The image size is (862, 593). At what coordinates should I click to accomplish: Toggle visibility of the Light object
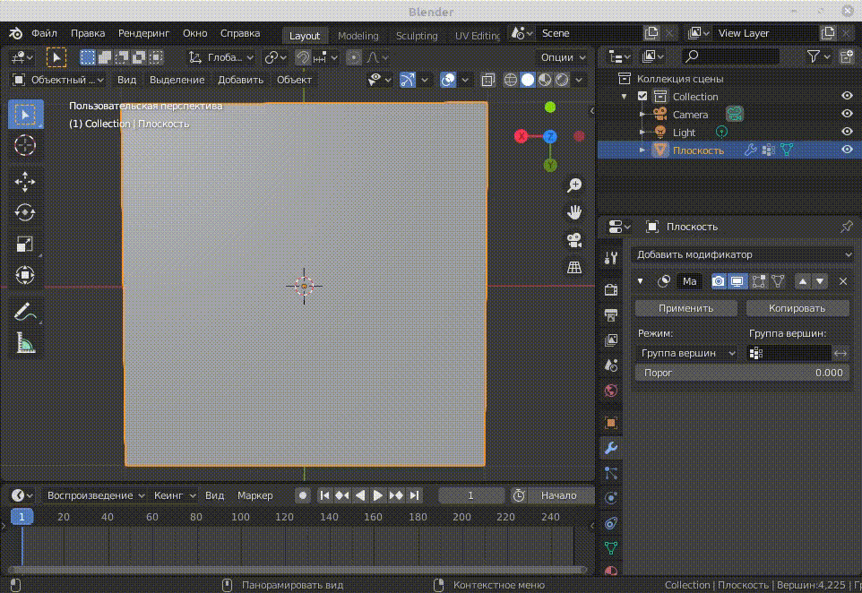click(x=846, y=133)
